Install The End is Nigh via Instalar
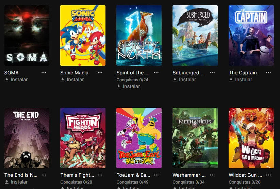Image resolution: width=280 pixels, height=189 pixels. tap(19, 182)
